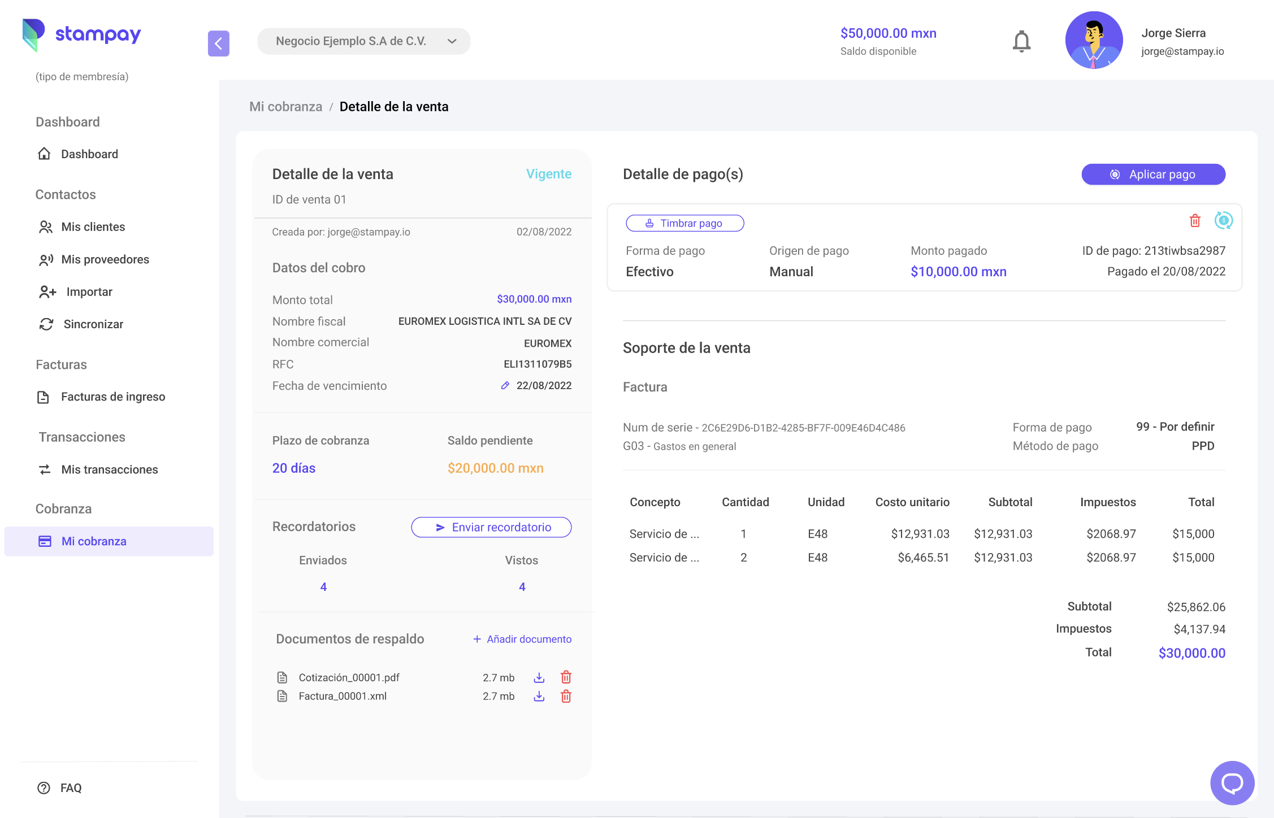This screenshot has height=818, width=1274.
Task: Stamp the payment using Timbrar pago
Action: pyautogui.click(x=684, y=223)
